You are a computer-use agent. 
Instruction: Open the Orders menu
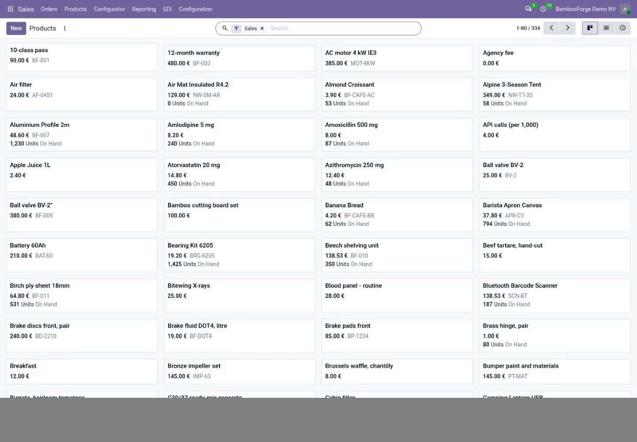click(49, 9)
